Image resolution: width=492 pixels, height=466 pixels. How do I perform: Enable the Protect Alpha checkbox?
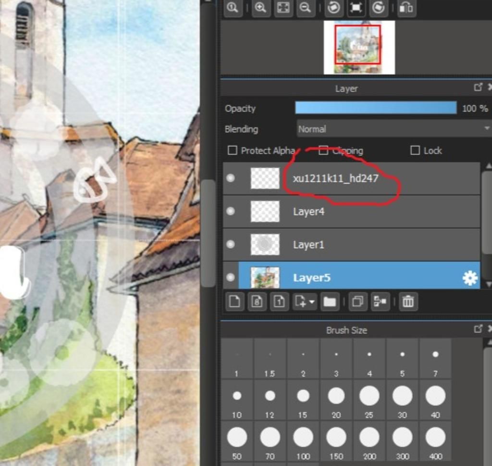coord(232,151)
